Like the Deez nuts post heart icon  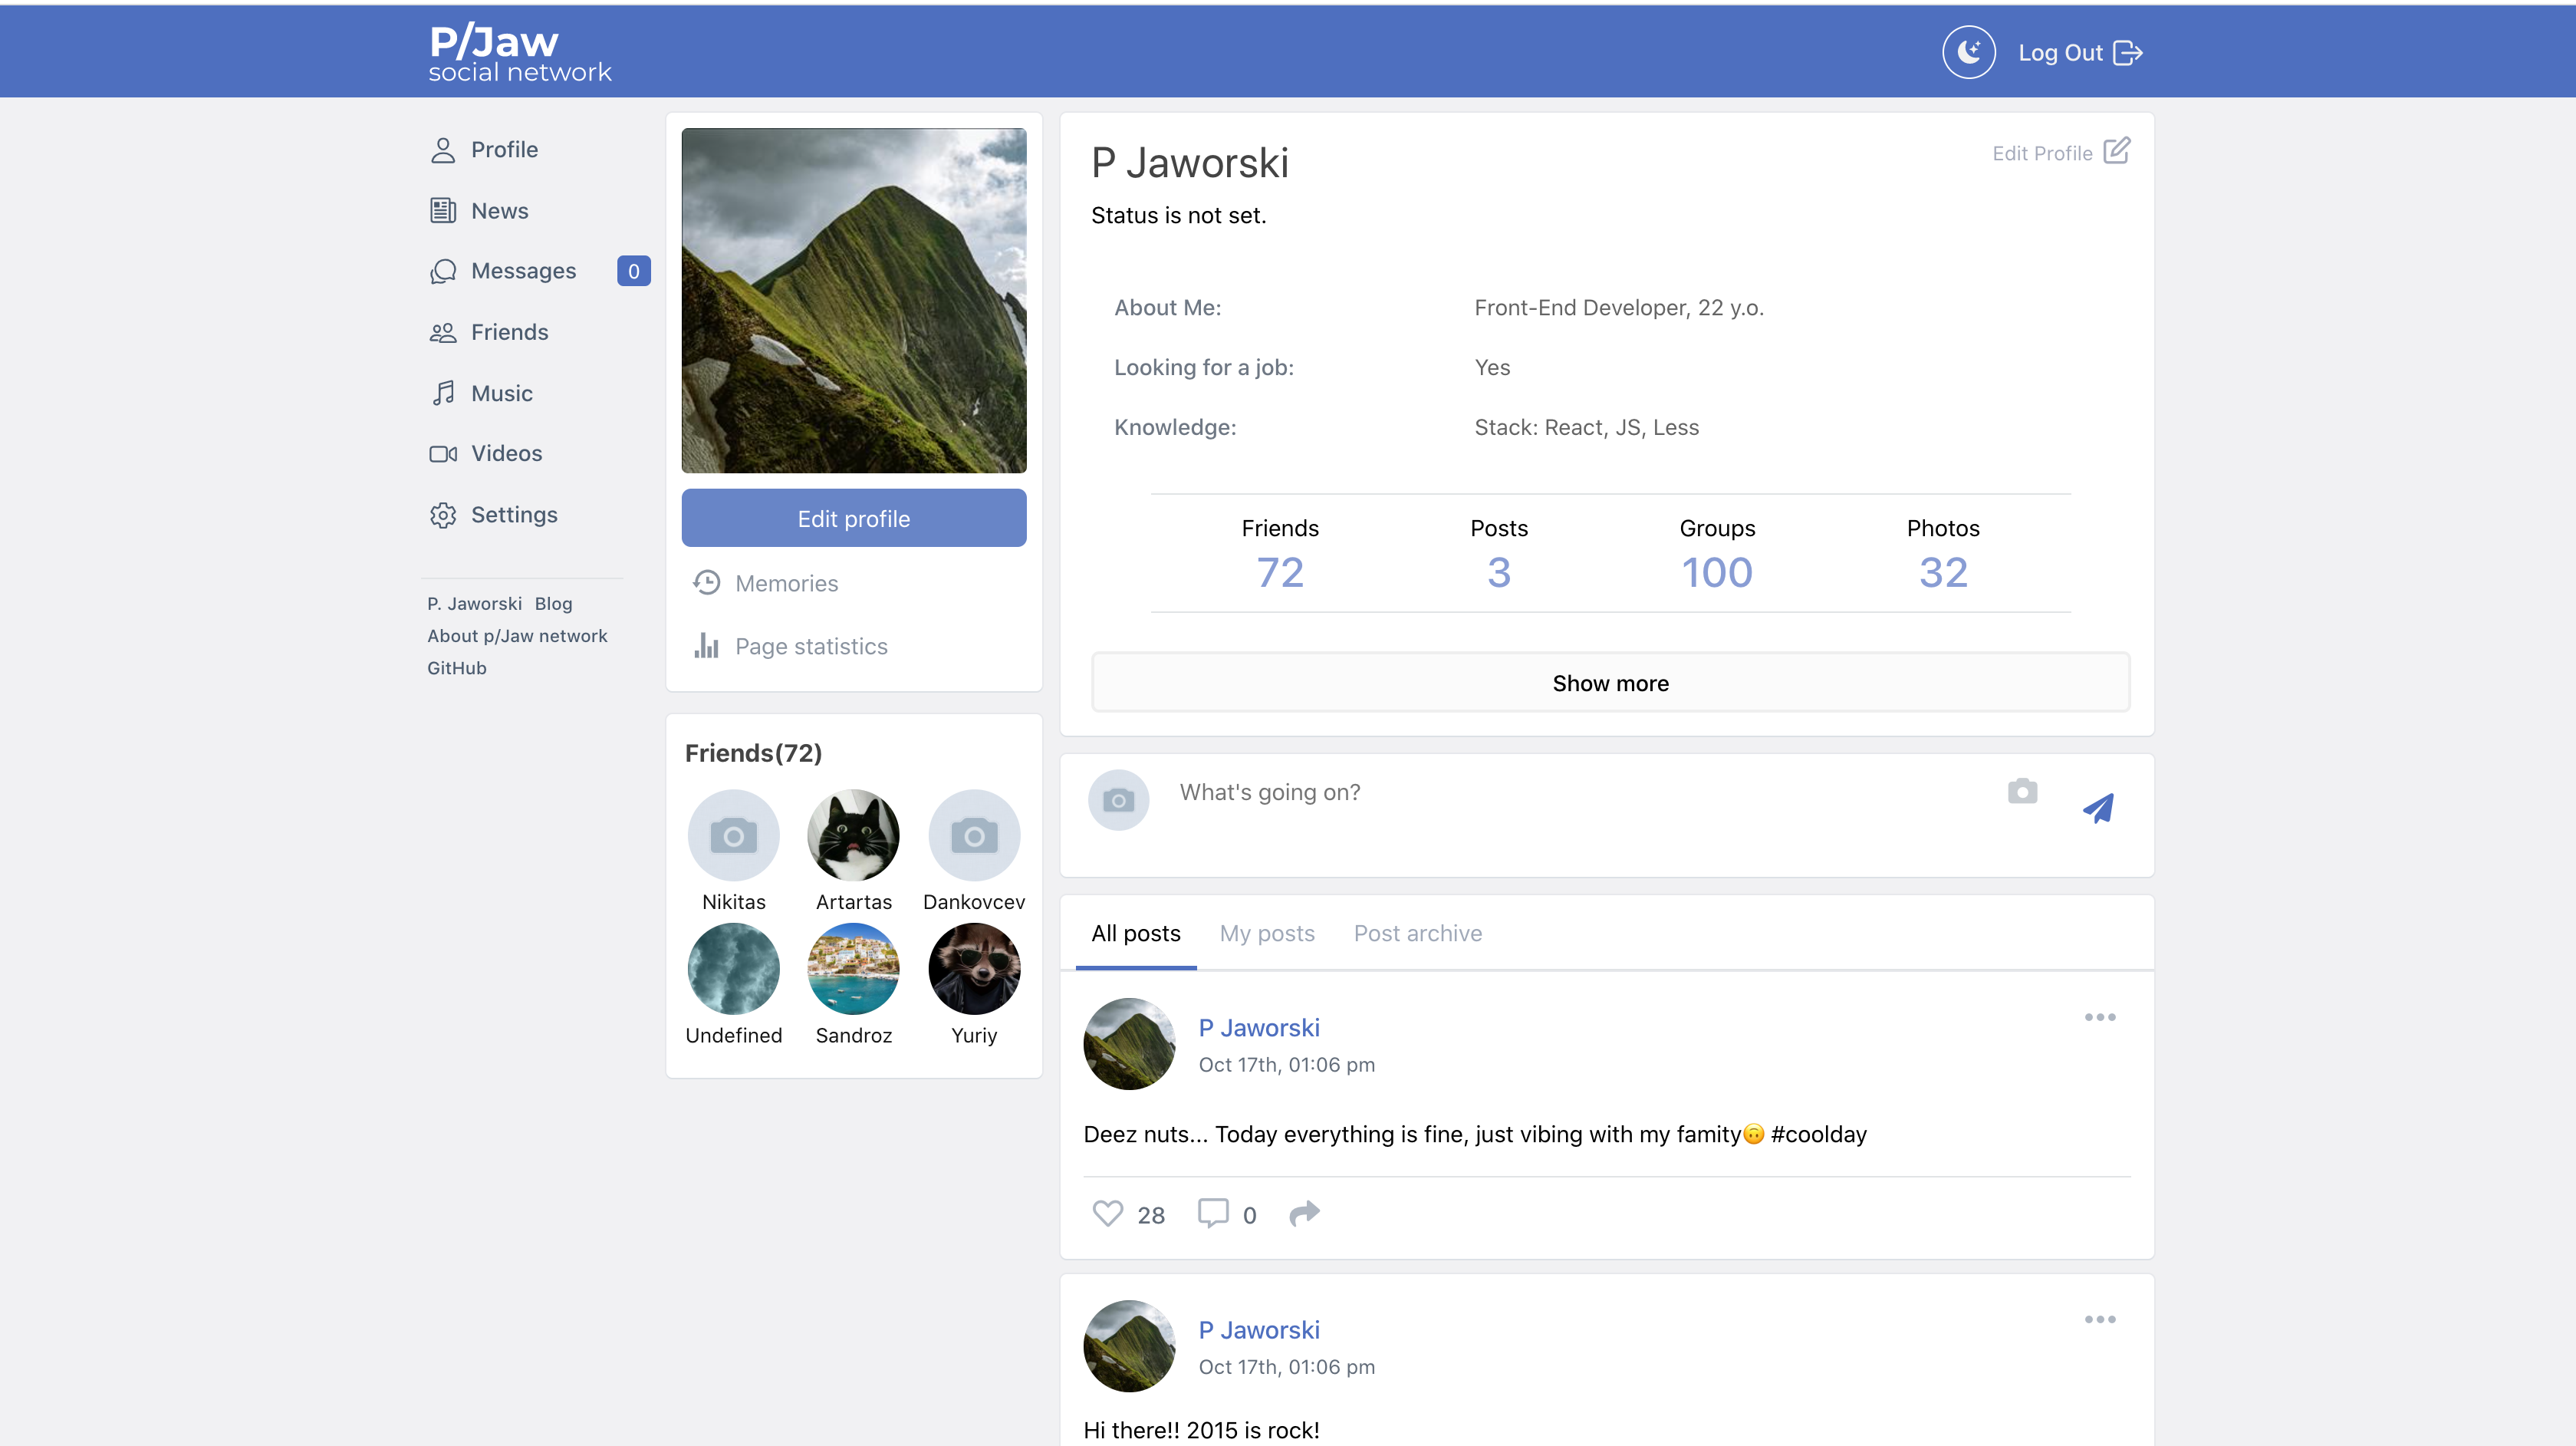(x=1107, y=1214)
